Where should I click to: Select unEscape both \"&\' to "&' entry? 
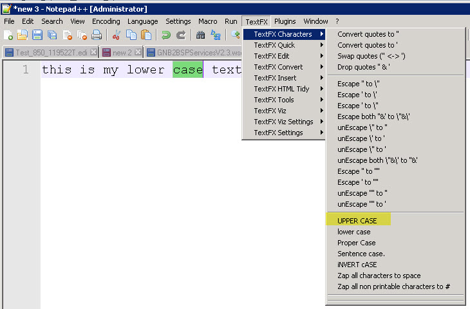[395, 160]
